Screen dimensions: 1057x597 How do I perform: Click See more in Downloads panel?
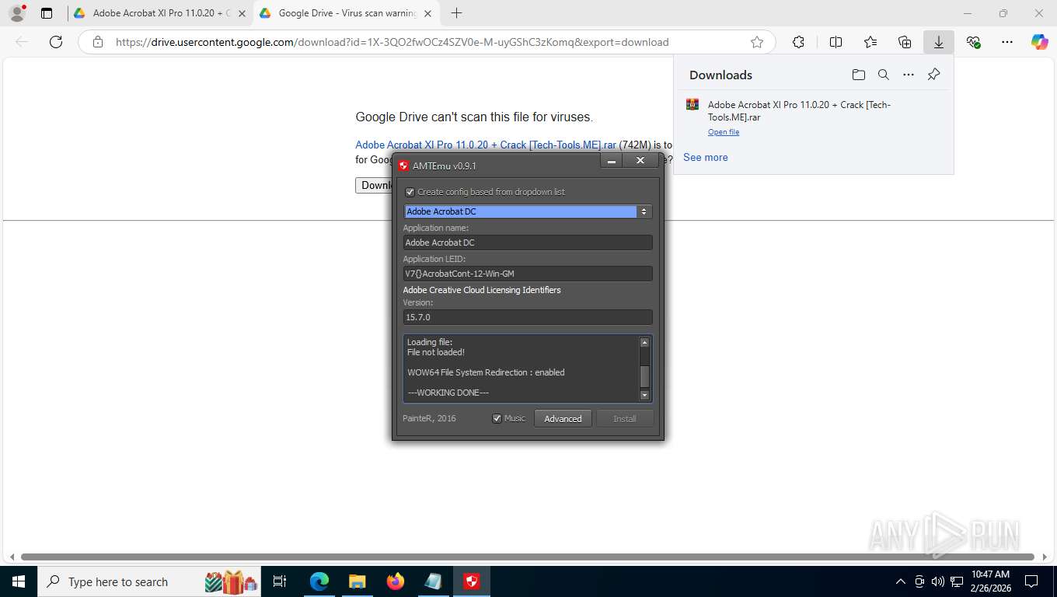coord(706,157)
